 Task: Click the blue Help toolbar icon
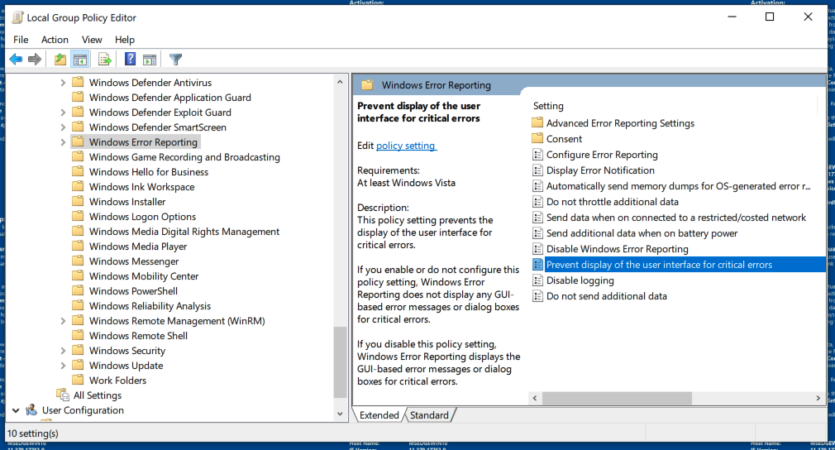tap(130, 59)
